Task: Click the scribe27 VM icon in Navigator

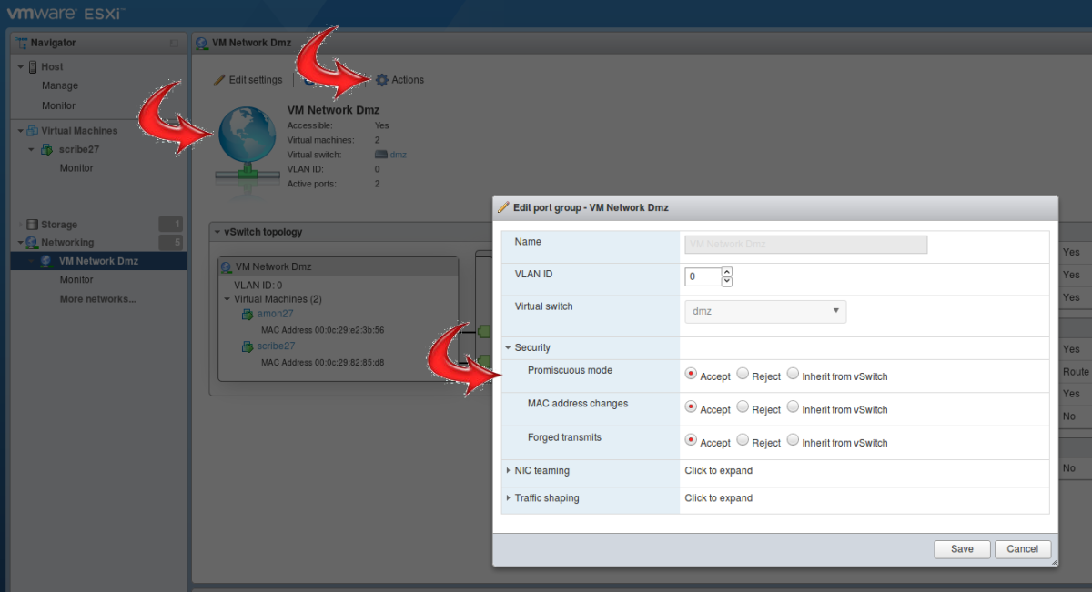Action: point(46,149)
